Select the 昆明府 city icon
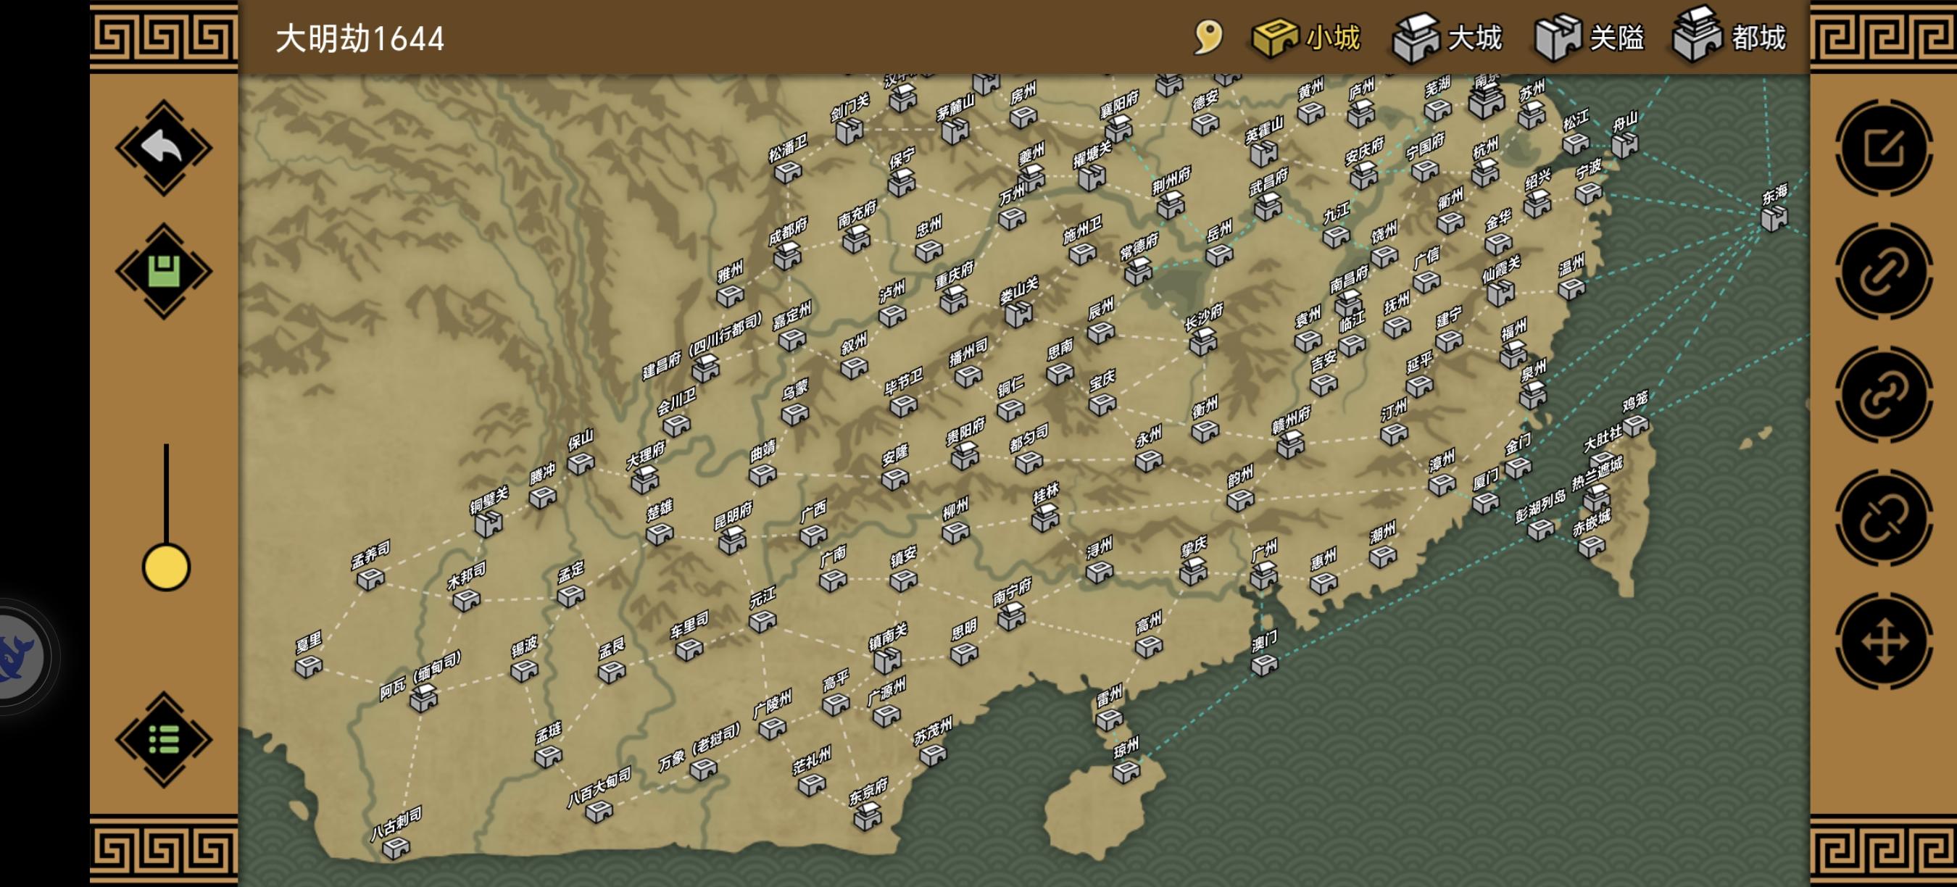This screenshot has height=887, width=1957. (732, 541)
